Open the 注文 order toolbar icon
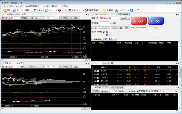This screenshot has width=182, height=114. pyautogui.click(x=35, y=10)
